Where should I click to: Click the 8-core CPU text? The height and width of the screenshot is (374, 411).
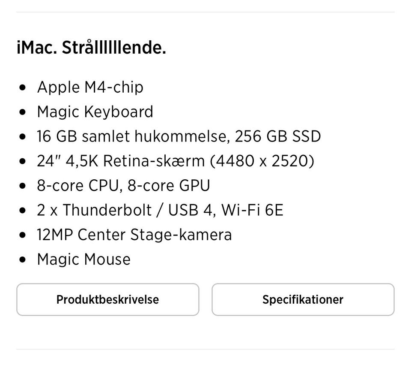[78, 186]
